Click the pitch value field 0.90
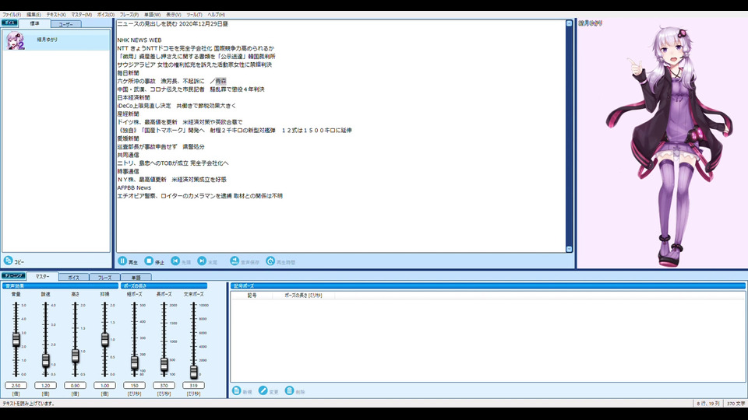This screenshot has height=420, width=748. click(x=76, y=385)
